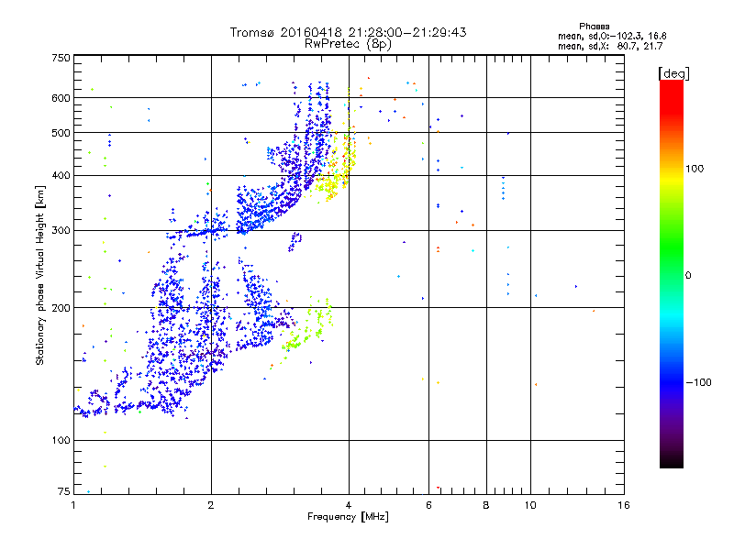Click the '16' frequency tick label
The image size is (734, 550).
click(624, 505)
